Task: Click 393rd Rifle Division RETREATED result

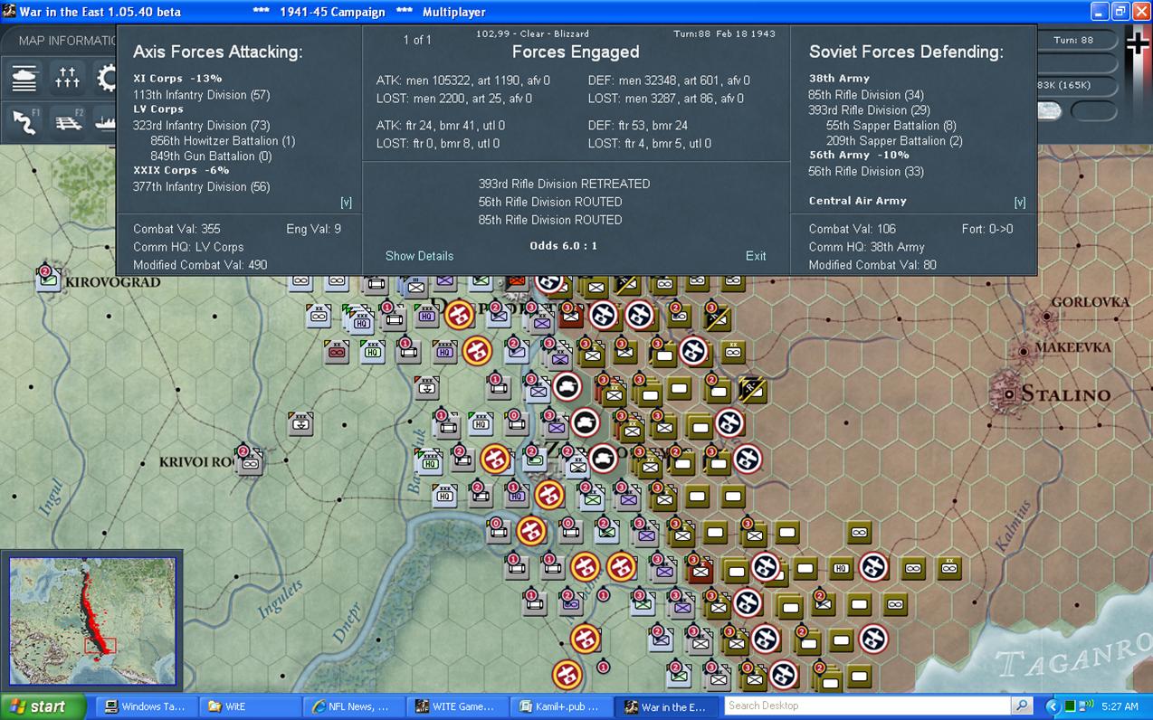Action: coord(564,184)
